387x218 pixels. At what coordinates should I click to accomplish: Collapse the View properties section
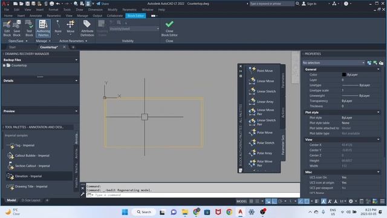[x=378, y=140]
